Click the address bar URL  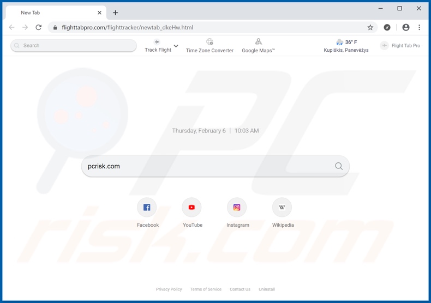(127, 27)
